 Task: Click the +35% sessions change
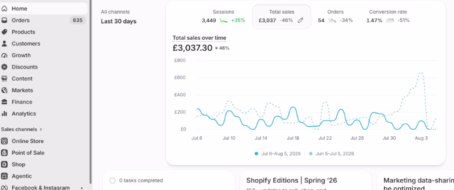tap(238, 20)
